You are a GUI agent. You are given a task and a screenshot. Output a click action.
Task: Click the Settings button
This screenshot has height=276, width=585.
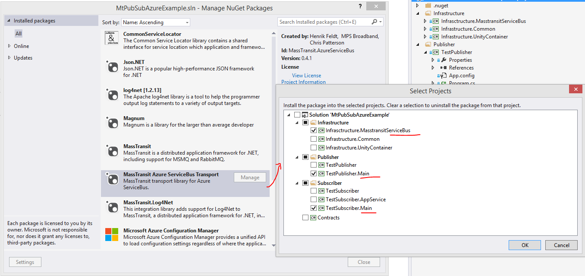pos(25,262)
